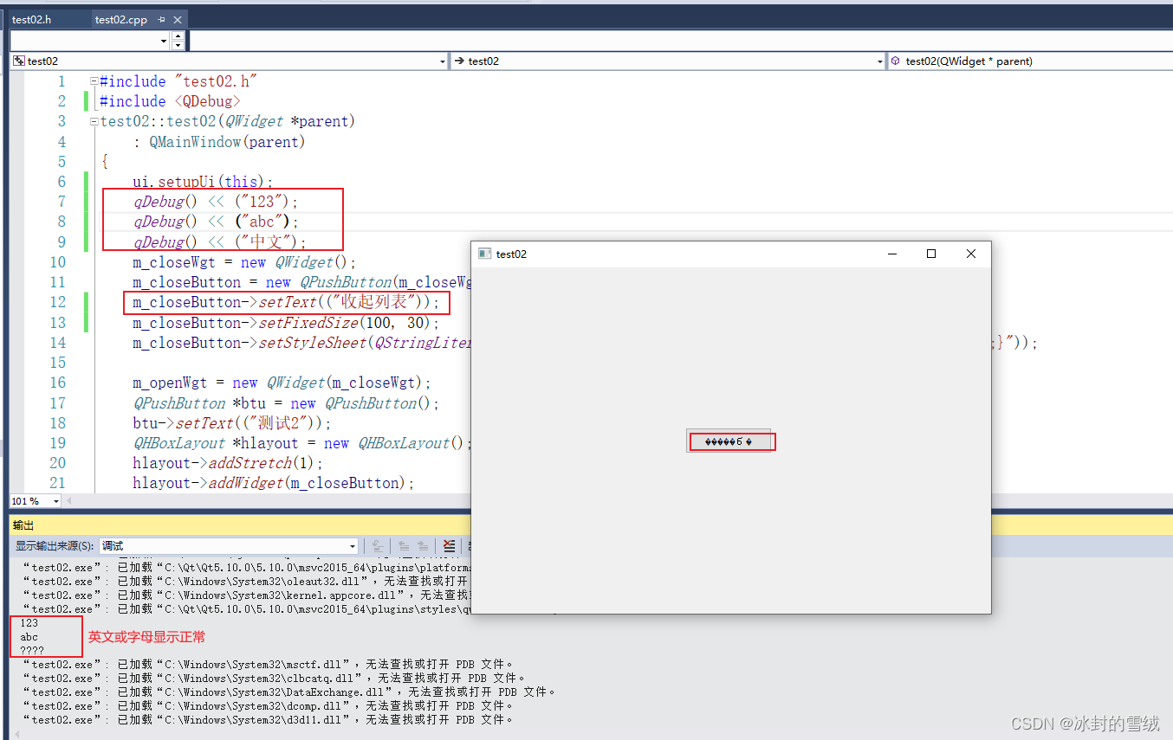Click the label 显示输出来源(S):

point(55,546)
